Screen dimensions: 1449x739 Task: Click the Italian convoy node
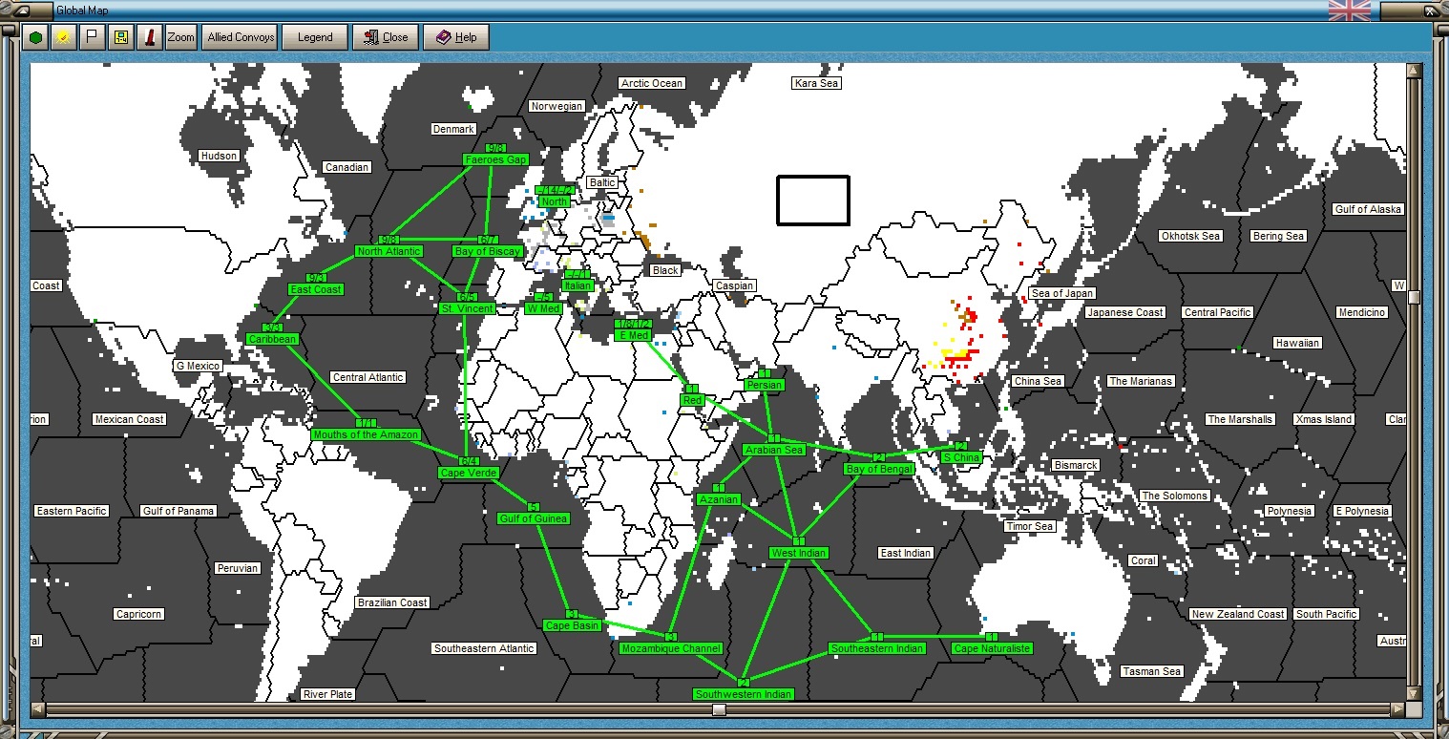(577, 285)
